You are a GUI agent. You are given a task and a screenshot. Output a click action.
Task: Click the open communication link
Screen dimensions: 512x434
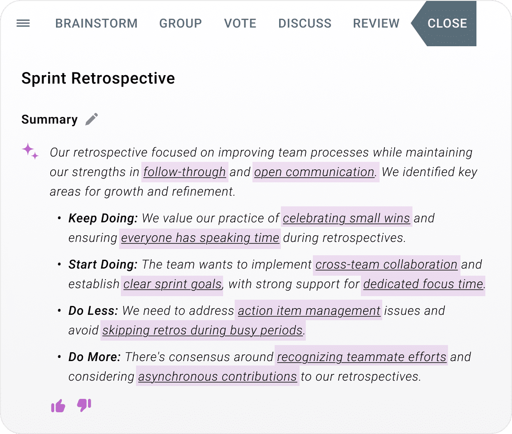click(x=315, y=172)
